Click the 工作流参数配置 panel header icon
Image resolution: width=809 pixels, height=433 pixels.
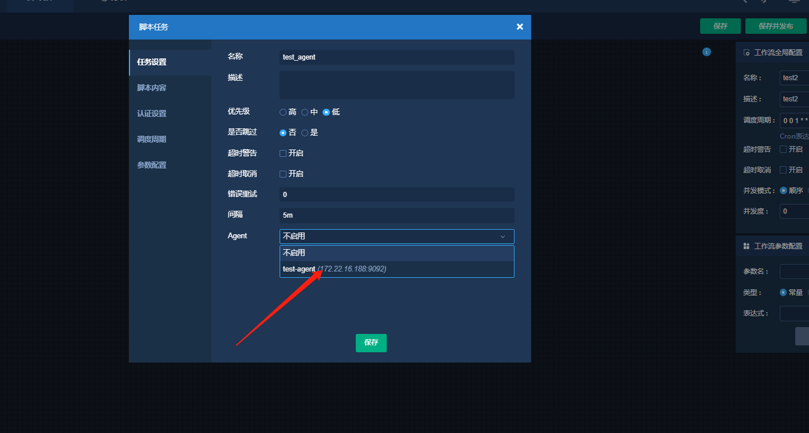[747, 246]
